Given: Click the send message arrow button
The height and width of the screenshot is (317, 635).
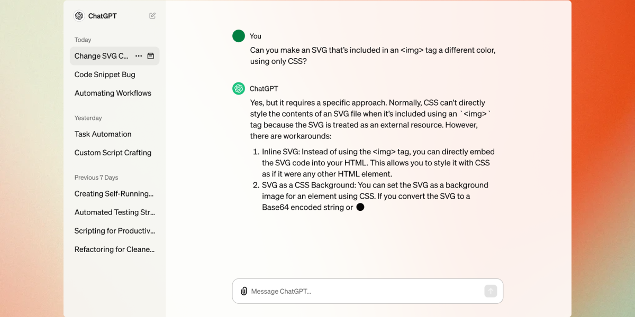Looking at the screenshot, I should [491, 291].
